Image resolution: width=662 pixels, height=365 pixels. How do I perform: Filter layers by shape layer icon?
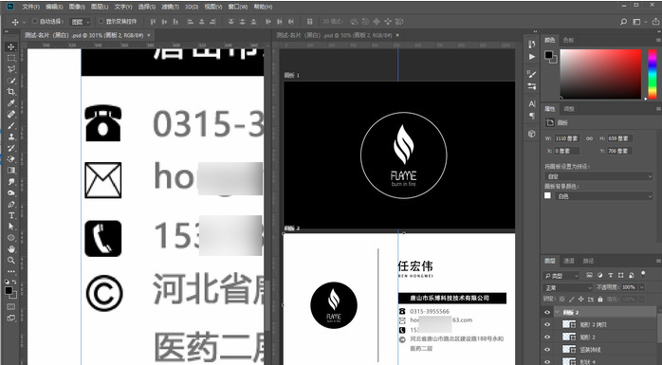point(620,275)
